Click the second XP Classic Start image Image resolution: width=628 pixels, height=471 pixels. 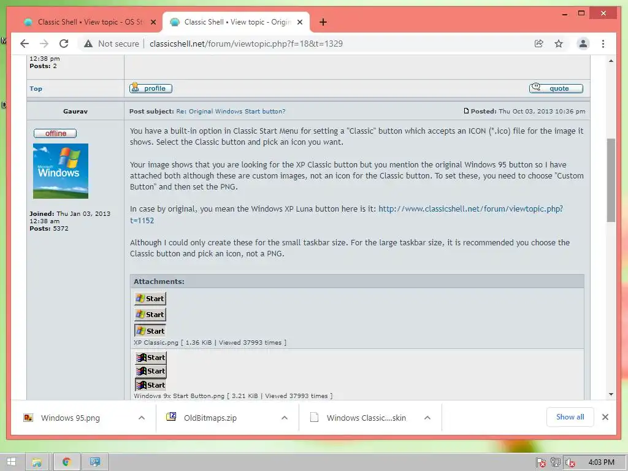150,315
